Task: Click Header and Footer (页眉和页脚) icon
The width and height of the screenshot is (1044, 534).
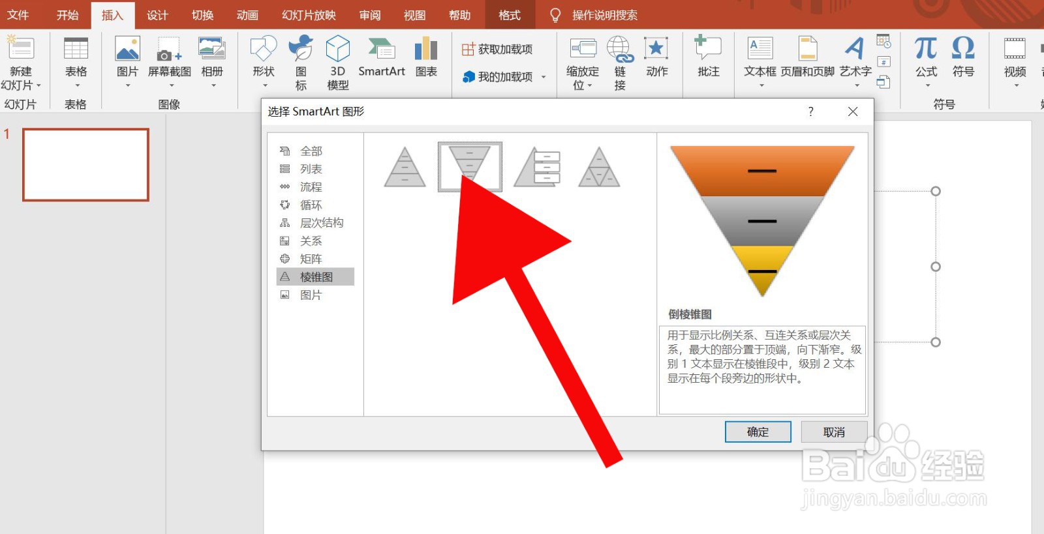Action: pos(808,48)
